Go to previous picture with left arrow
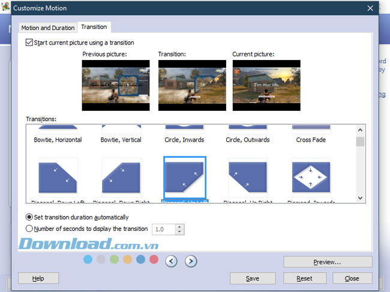The image size is (390, 292). pyautogui.click(x=171, y=261)
